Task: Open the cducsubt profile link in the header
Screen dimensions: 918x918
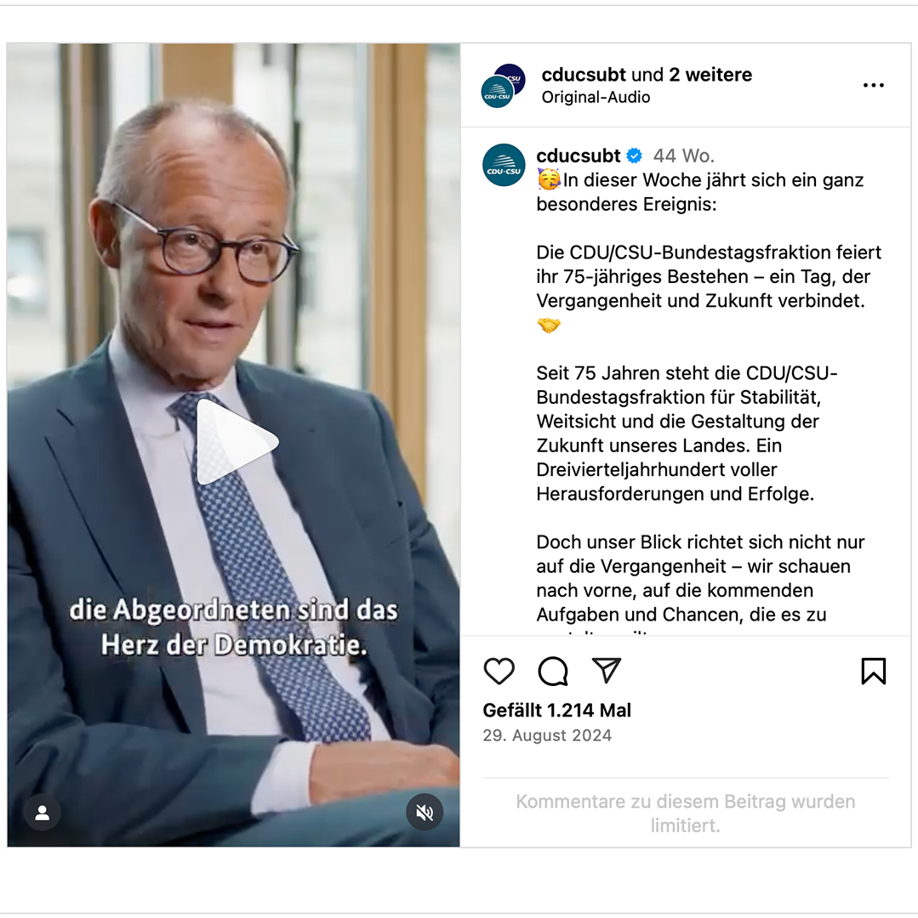Action: [x=584, y=74]
